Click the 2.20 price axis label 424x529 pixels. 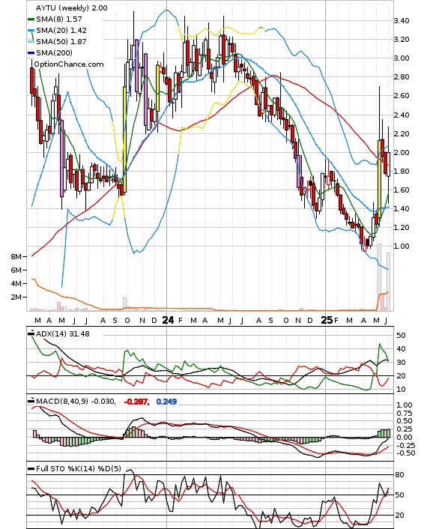[x=402, y=134]
